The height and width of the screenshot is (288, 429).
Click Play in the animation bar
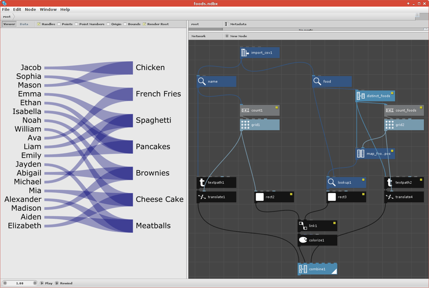(x=46, y=283)
